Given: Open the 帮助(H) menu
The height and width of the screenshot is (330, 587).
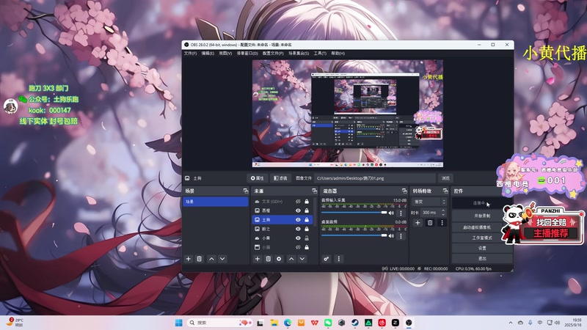Looking at the screenshot, I should [338, 54].
